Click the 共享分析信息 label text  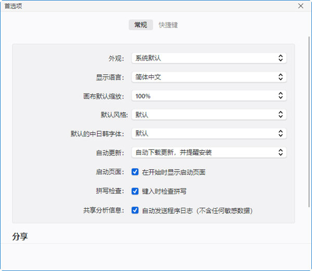click(x=103, y=210)
